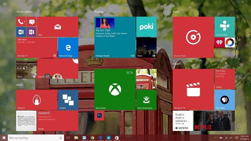Focus the Ask me anything search box

[36, 138]
